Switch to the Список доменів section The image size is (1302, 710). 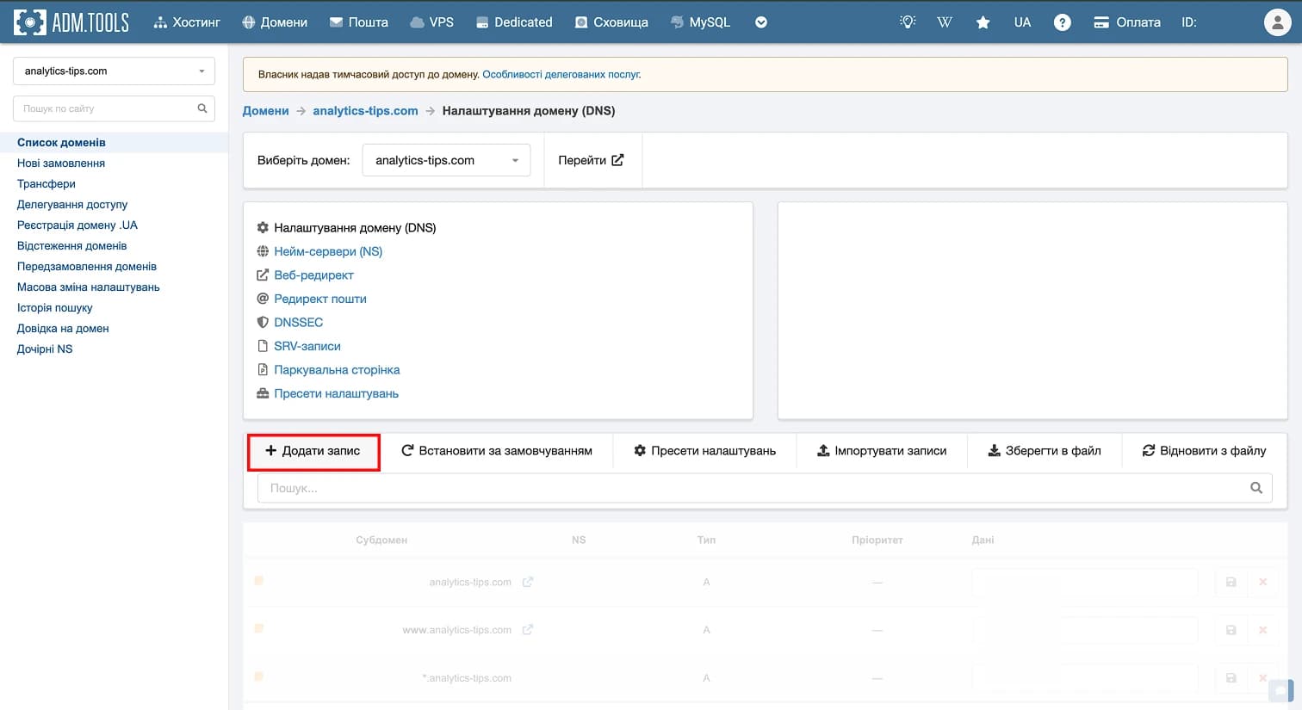62,142
